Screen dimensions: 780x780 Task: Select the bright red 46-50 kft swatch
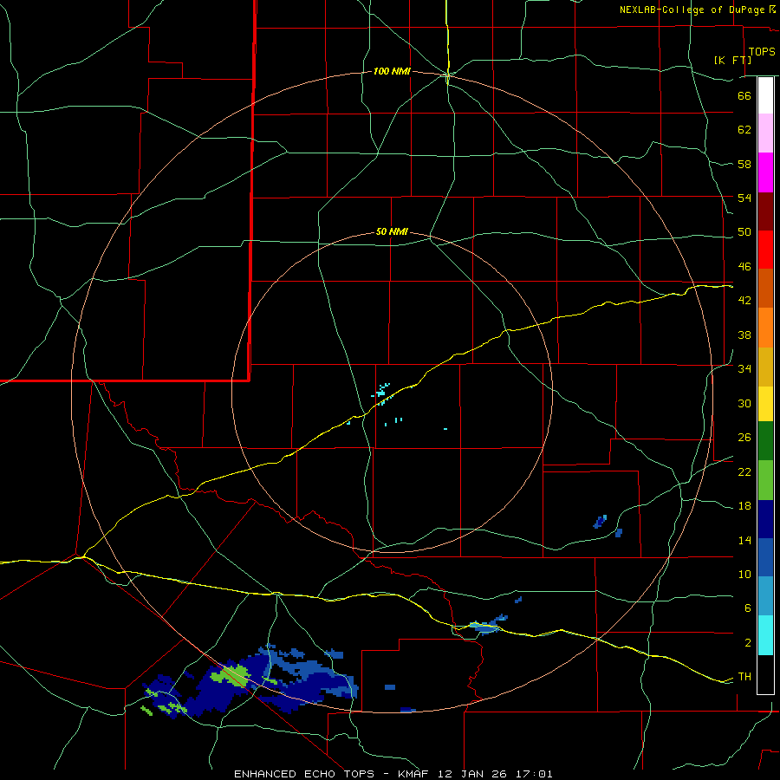(765, 250)
